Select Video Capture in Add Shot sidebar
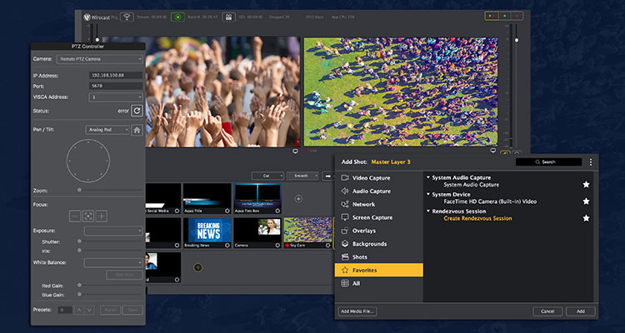 371,178
